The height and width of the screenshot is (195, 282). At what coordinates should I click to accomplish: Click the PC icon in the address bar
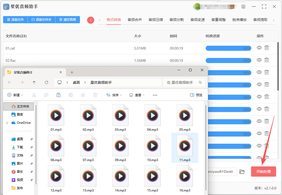click(x=60, y=82)
